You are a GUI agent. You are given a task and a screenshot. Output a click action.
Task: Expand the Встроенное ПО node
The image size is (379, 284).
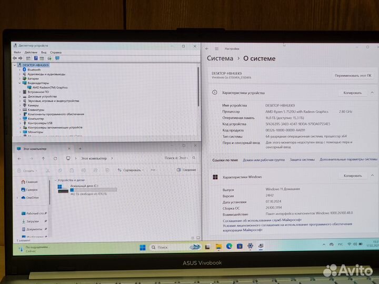[20, 92]
